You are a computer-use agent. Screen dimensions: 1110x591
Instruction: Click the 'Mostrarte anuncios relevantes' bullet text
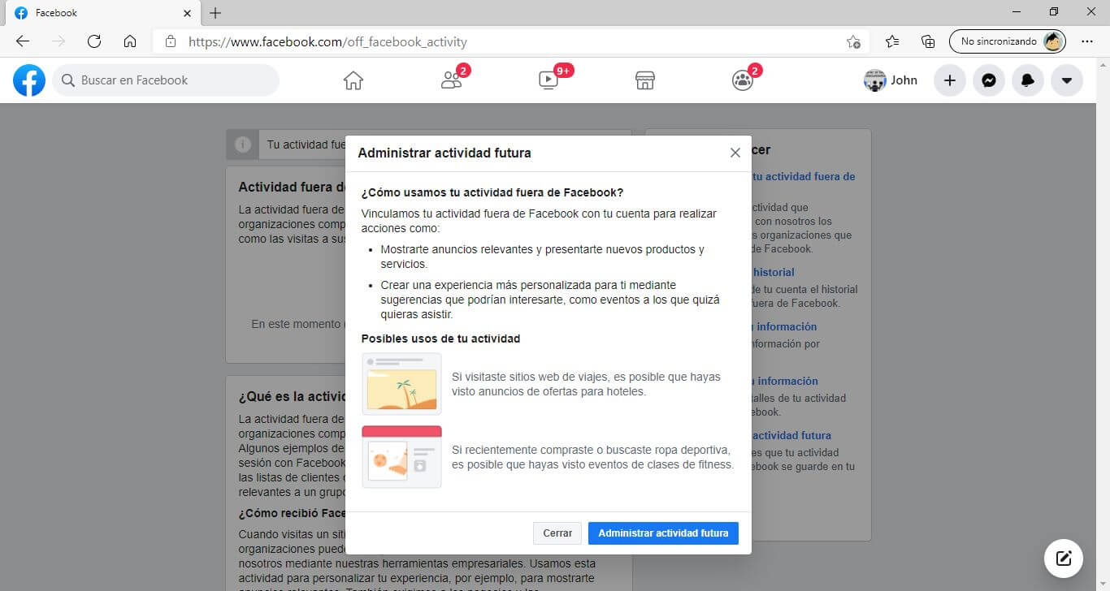tap(542, 257)
